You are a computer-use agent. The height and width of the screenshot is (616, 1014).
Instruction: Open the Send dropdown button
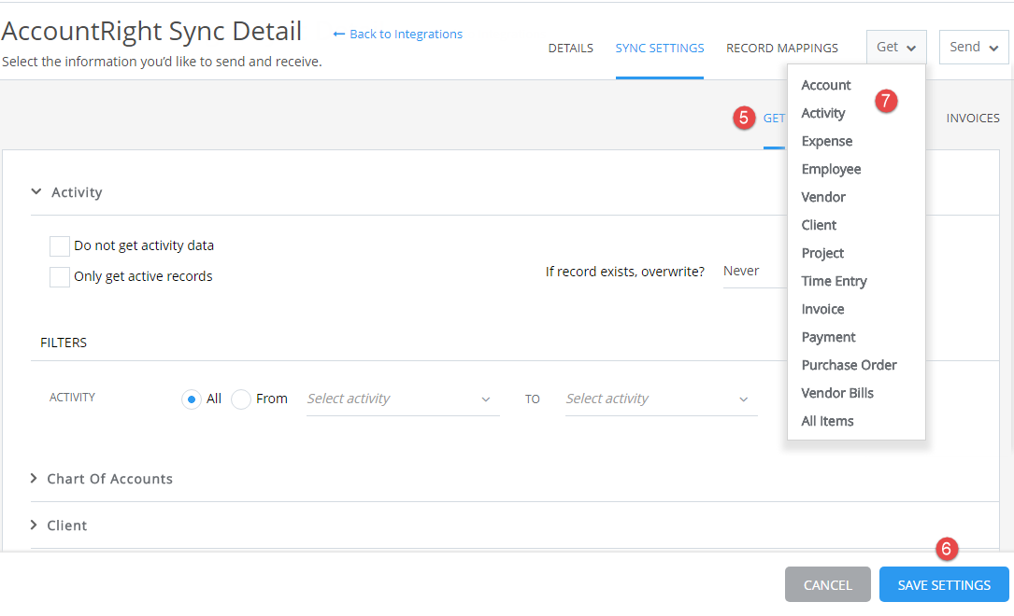[974, 48]
